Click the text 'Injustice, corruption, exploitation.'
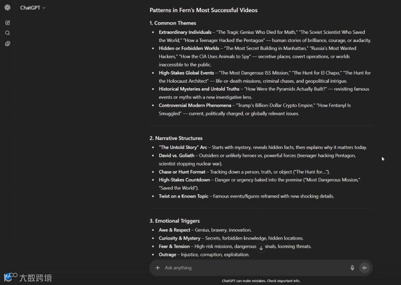This screenshot has width=401, height=285. tap(215, 255)
